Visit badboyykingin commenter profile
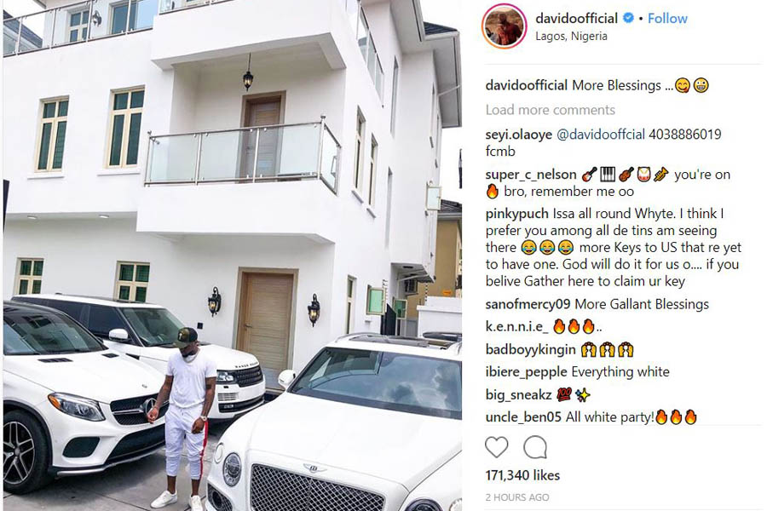767x511 pixels. click(x=530, y=349)
